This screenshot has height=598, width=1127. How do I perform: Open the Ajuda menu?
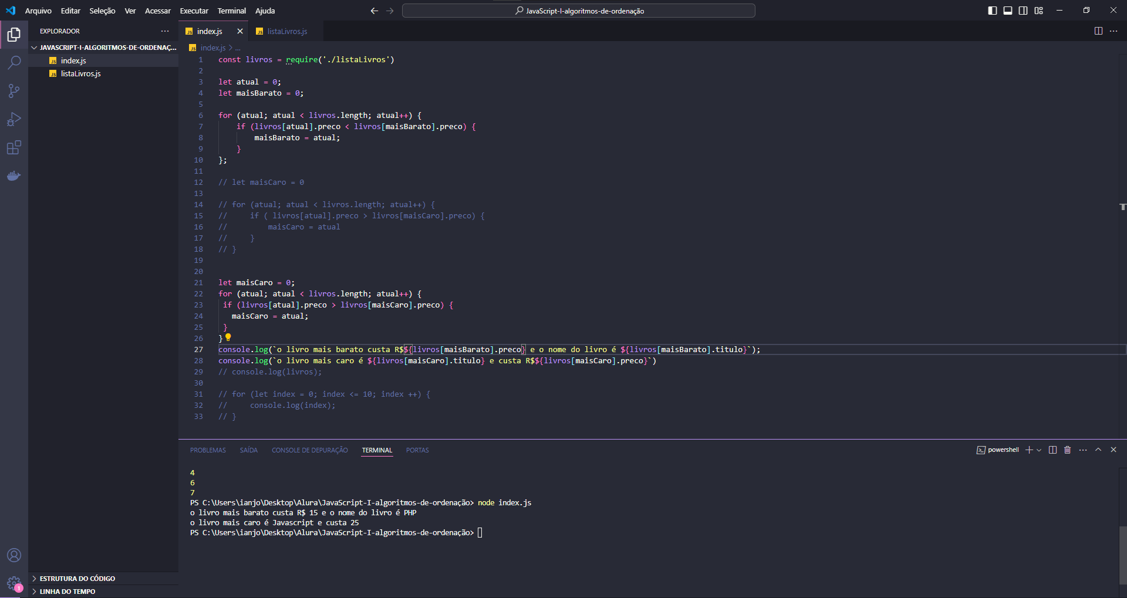pos(265,11)
